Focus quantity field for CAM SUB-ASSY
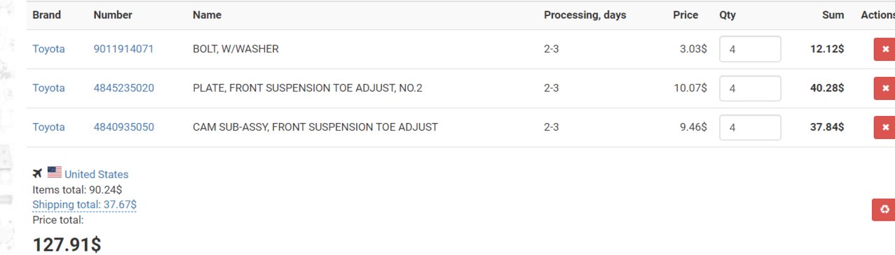The width and height of the screenshot is (895, 255). [x=750, y=127]
